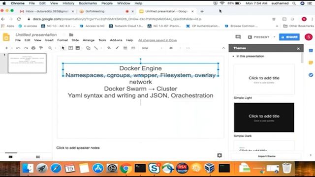The width and height of the screenshot is (315, 177).
Task: Click the browser reload button
Action: click(19, 19)
